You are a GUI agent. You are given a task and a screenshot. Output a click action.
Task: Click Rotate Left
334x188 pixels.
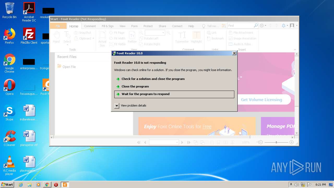(x=149, y=38)
